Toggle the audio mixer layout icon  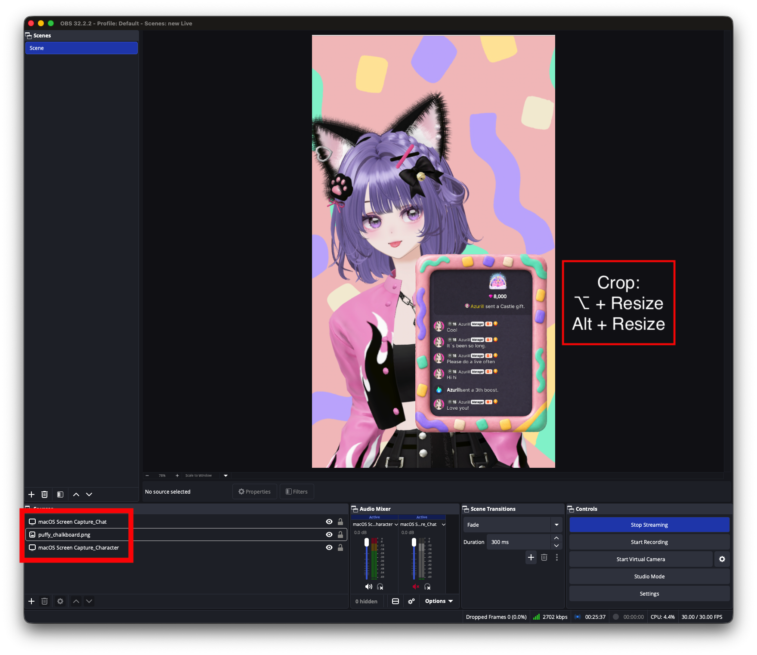coord(395,601)
